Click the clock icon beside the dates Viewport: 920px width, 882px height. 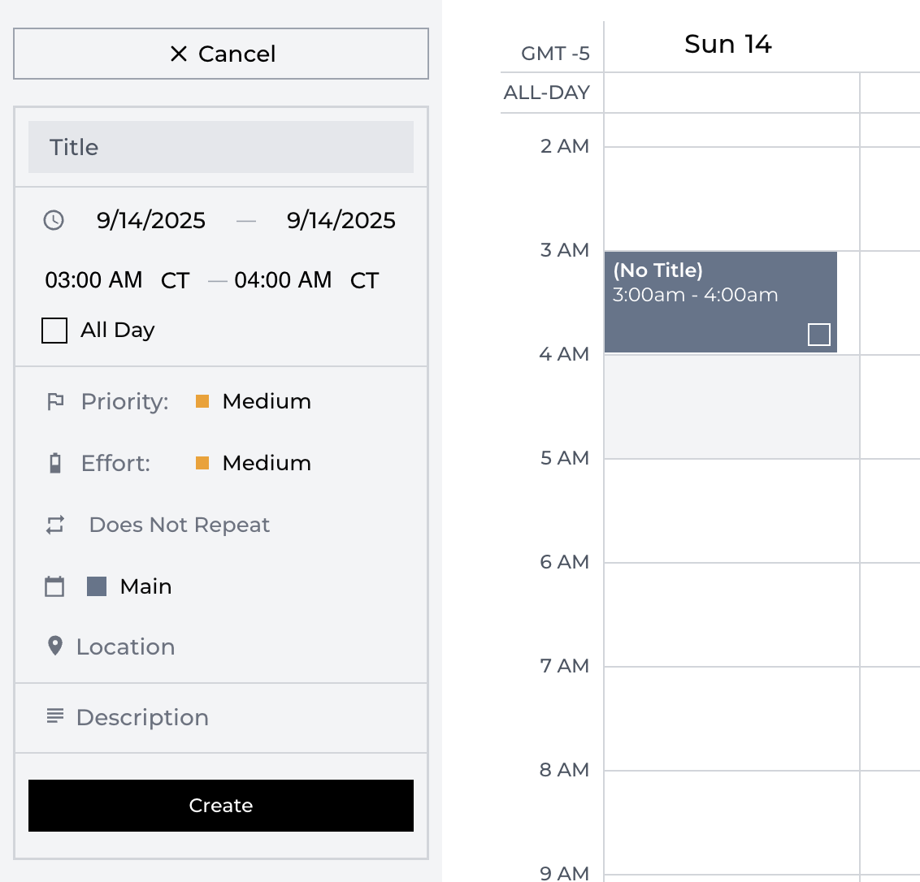click(54, 220)
